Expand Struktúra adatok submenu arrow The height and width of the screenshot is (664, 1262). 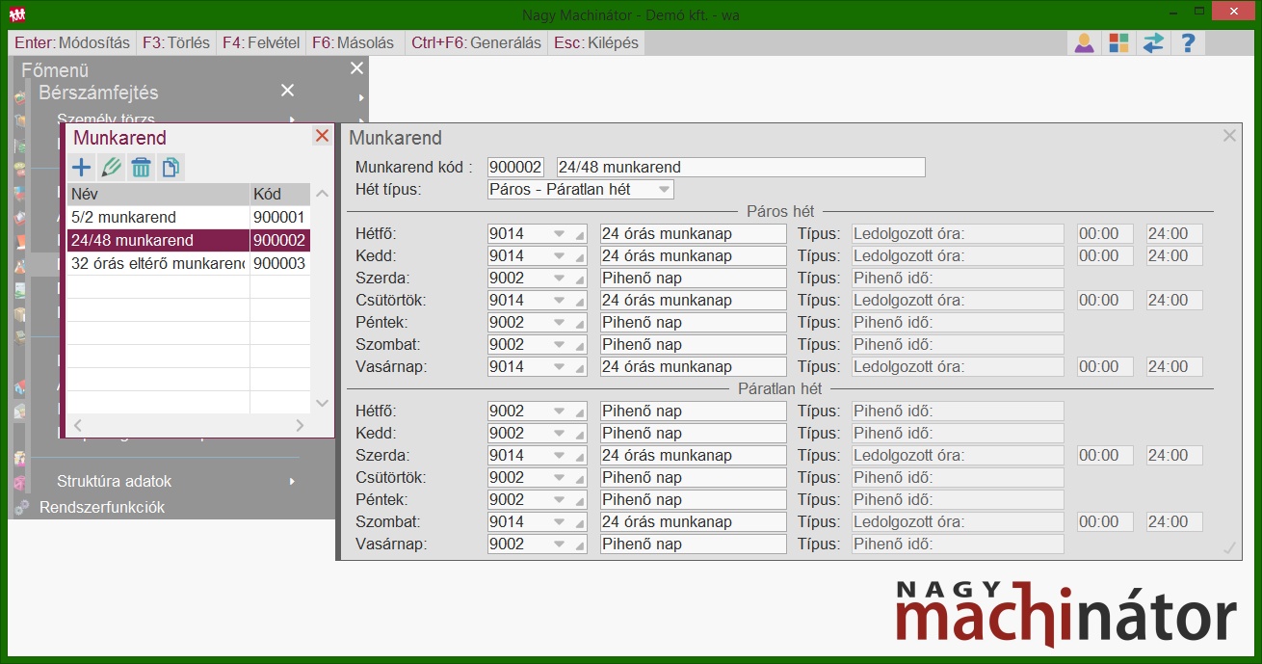(292, 482)
